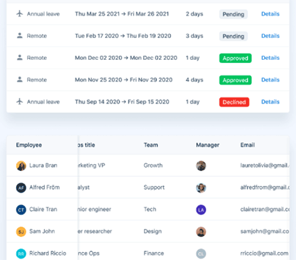Click the CT avatar for Claire Tran
Viewport: 296px width, 260px height.
(x=21, y=209)
